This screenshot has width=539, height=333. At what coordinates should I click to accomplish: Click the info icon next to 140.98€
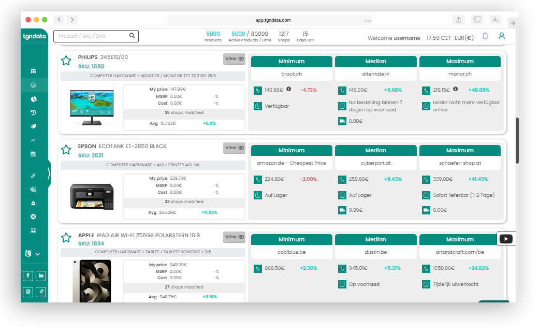point(289,89)
